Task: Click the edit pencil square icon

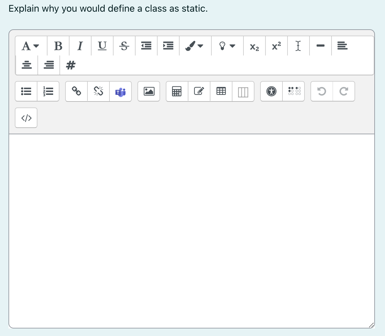Action: point(199,91)
